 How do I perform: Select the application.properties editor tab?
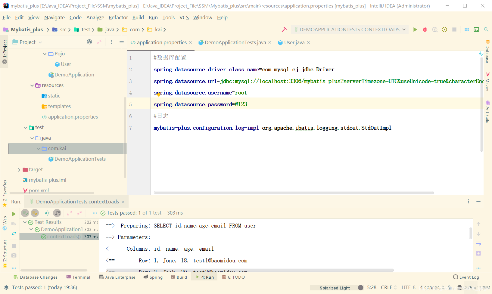161,42
